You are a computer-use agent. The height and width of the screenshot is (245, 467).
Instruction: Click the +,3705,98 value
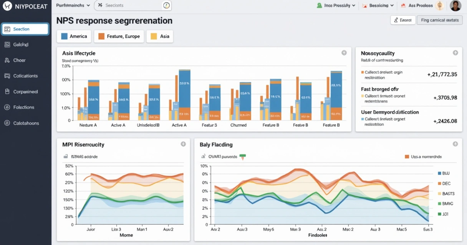445,98
